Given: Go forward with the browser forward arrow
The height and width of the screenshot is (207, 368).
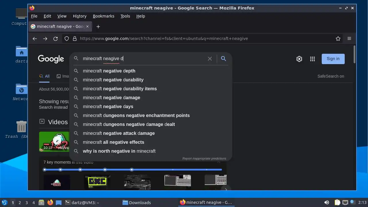Looking at the screenshot, I should 45,39.
